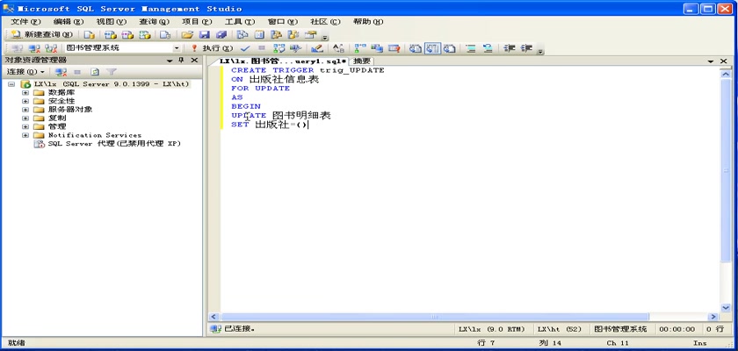This screenshot has width=738, height=351.
Task: Open the 工具 menu
Action: tap(239, 22)
